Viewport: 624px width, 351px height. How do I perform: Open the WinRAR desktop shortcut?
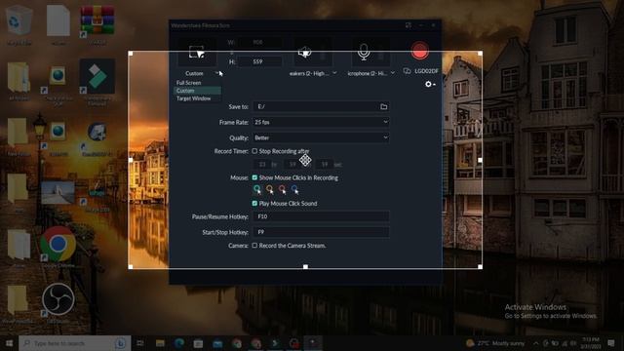[x=97, y=24]
